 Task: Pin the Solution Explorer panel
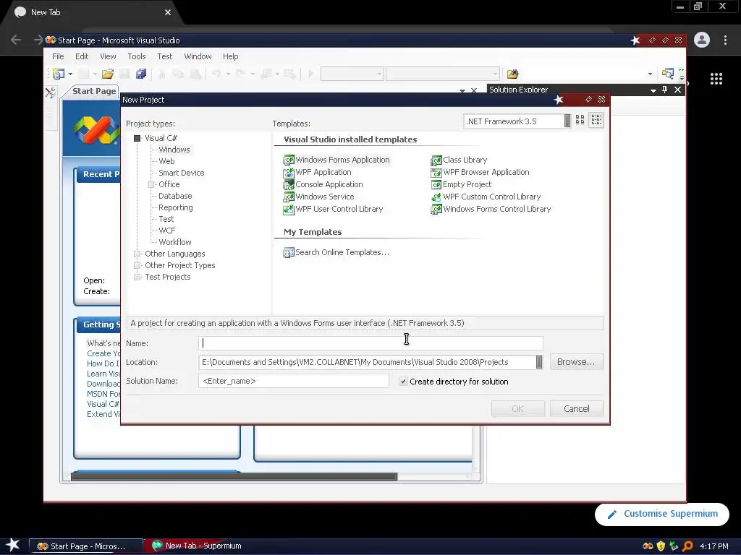(664, 89)
